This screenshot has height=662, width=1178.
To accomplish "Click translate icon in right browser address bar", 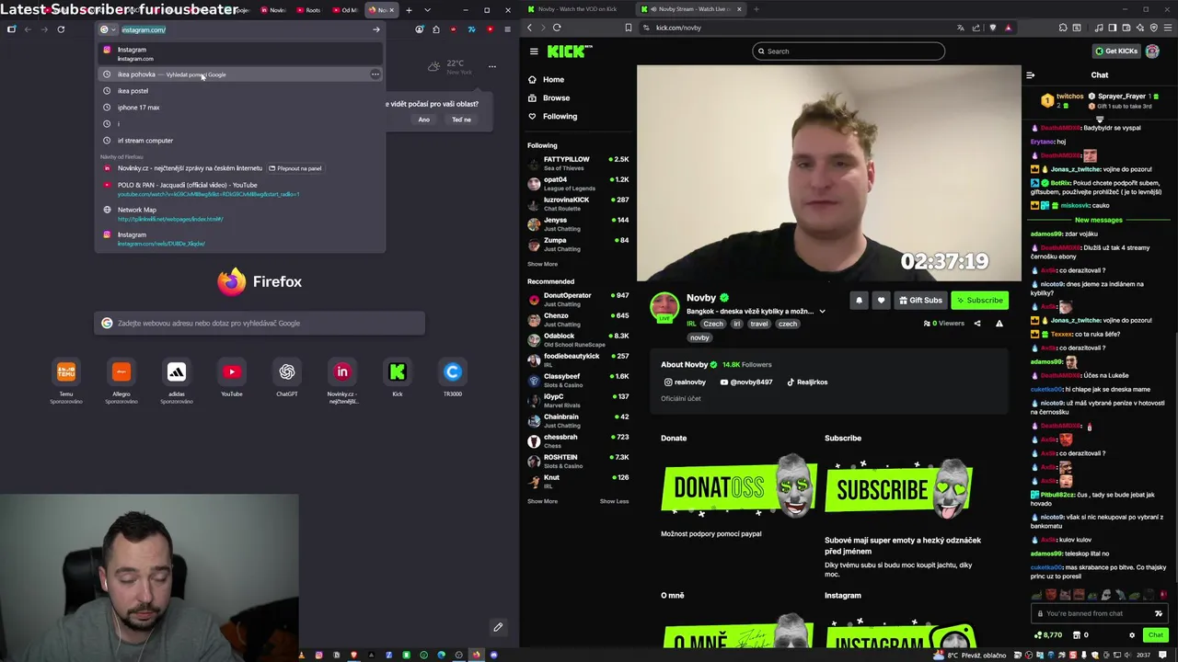I will 961,28.
